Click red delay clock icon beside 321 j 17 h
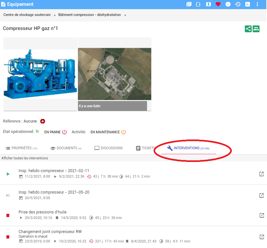Screen dimensions: 267x248 point(91,241)
